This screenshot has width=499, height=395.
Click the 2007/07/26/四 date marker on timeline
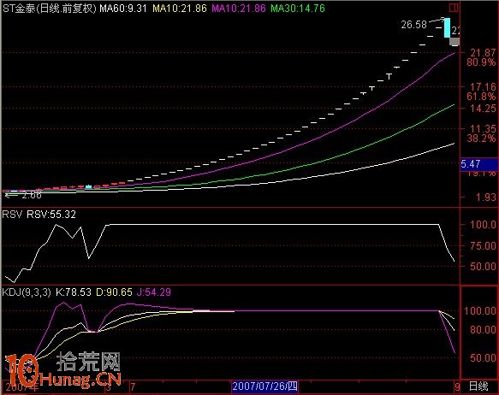coord(264,386)
